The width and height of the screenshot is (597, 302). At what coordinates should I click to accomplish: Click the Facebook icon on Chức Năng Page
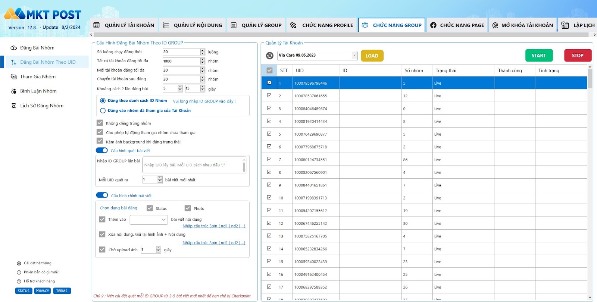coord(433,25)
